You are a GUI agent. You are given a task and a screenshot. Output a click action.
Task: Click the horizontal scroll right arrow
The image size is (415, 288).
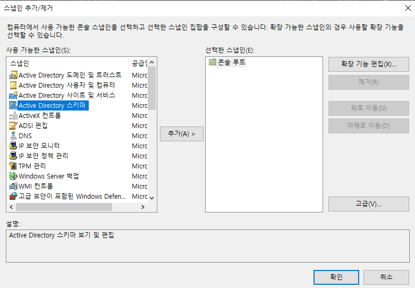(143, 207)
